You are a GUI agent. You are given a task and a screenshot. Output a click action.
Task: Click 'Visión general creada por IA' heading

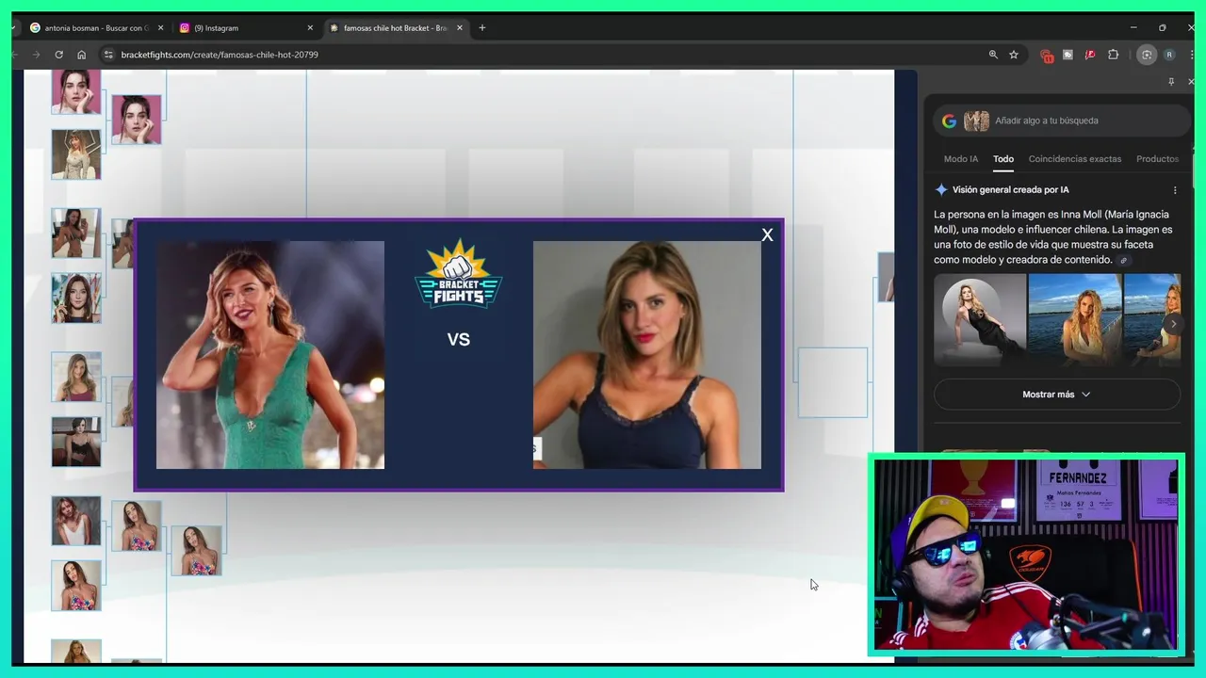coord(1010,190)
